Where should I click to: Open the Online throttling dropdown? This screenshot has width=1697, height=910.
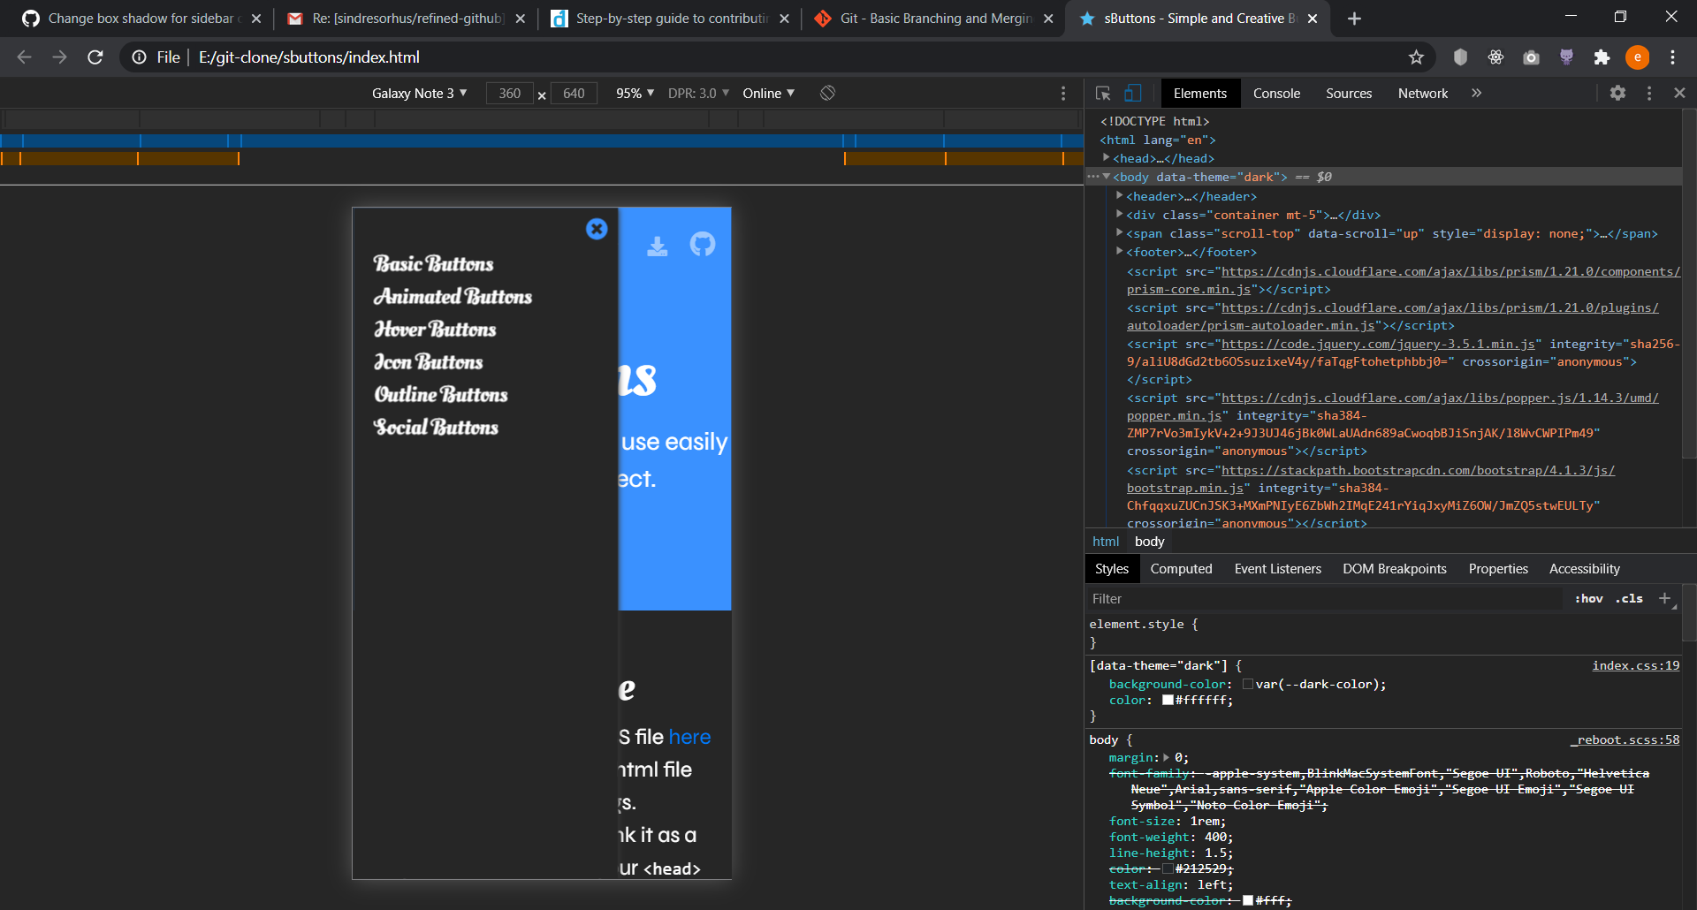point(768,93)
